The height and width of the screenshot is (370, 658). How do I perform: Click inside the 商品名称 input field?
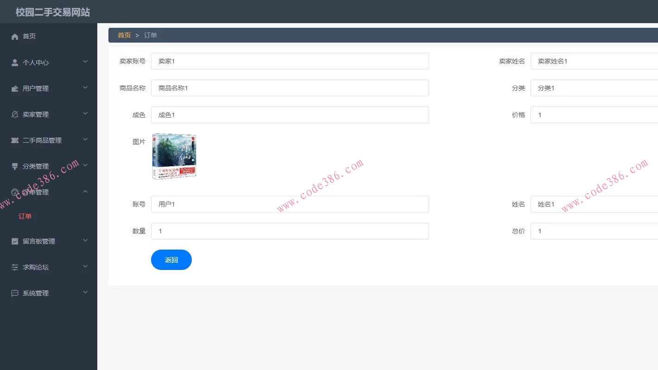(x=290, y=88)
